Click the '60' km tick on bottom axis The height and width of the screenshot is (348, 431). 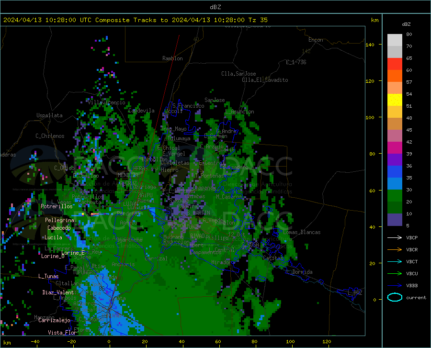(218, 342)
